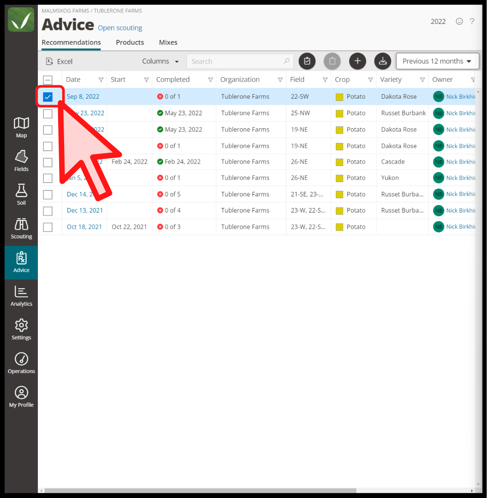The image size is (488, 498).
Task: Switch to the Recommendations tab
Action: [71, 42]
